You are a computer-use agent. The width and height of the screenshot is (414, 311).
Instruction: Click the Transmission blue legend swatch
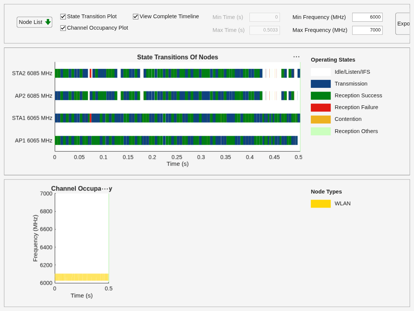(321, 84)
